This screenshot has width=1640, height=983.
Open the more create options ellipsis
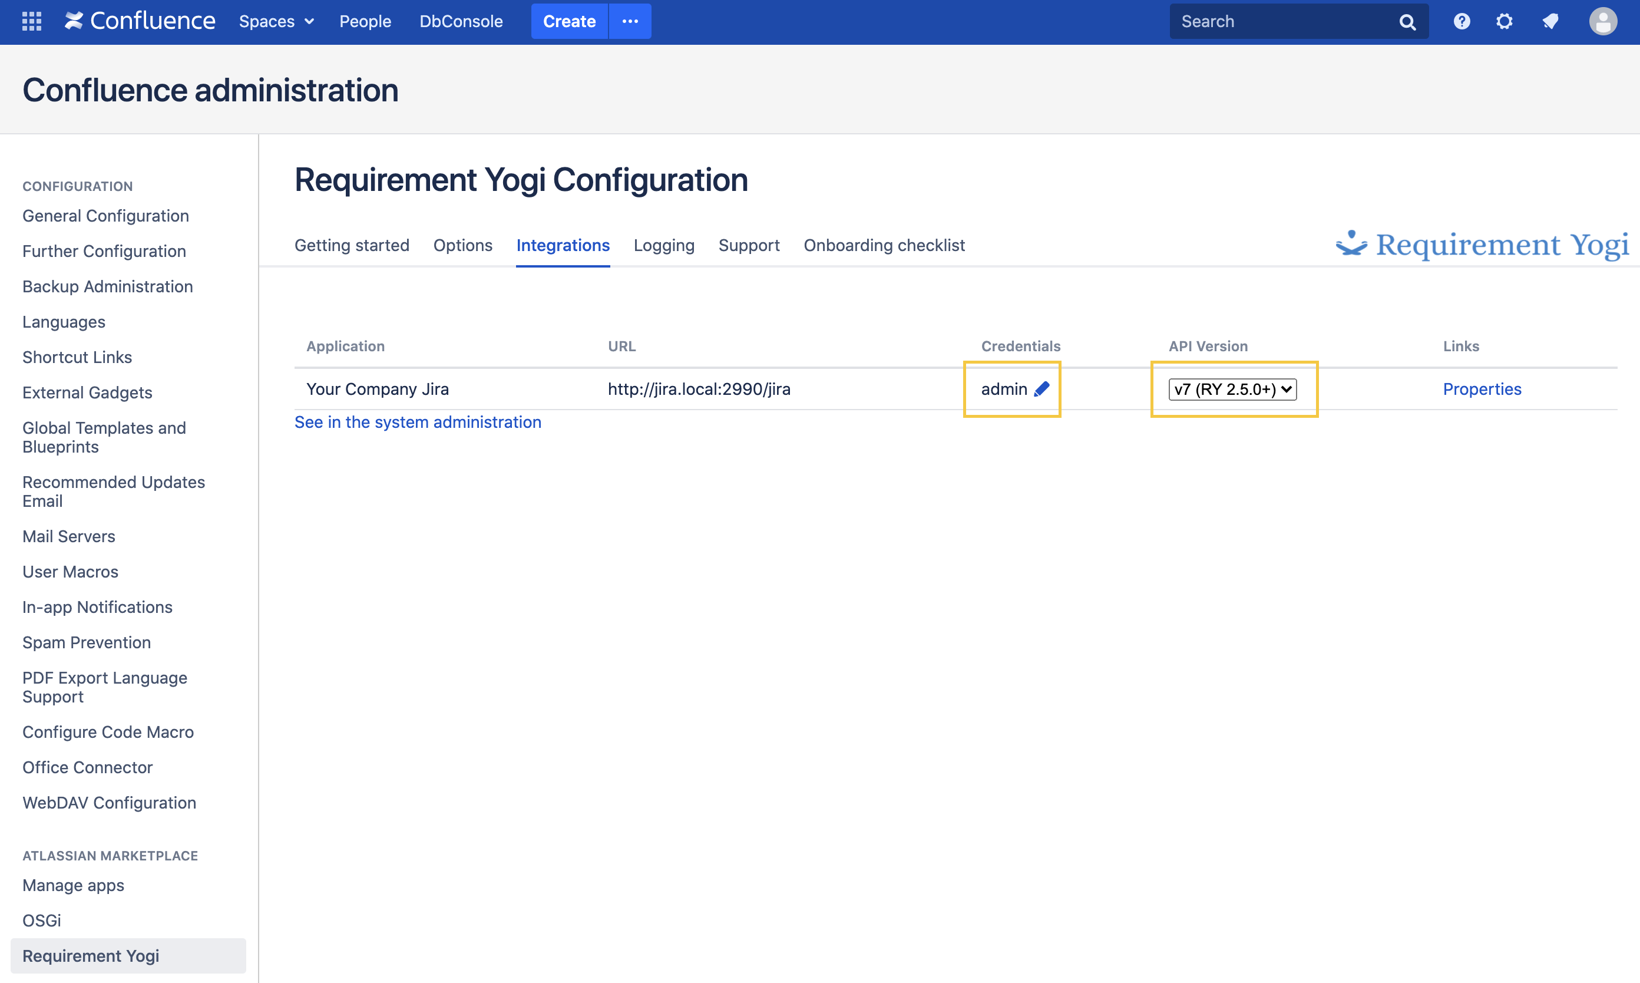tap(630, 21)
